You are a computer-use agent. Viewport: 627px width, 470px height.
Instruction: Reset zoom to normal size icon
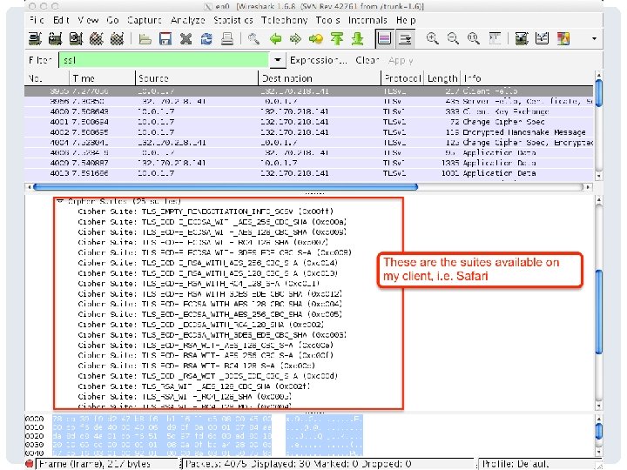[x=474, y=39]
